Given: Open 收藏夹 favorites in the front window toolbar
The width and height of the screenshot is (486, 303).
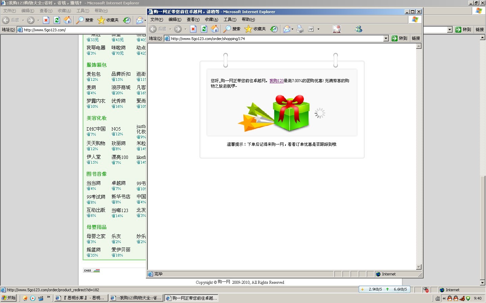Looking at the screenshot, I should point(255,29).
